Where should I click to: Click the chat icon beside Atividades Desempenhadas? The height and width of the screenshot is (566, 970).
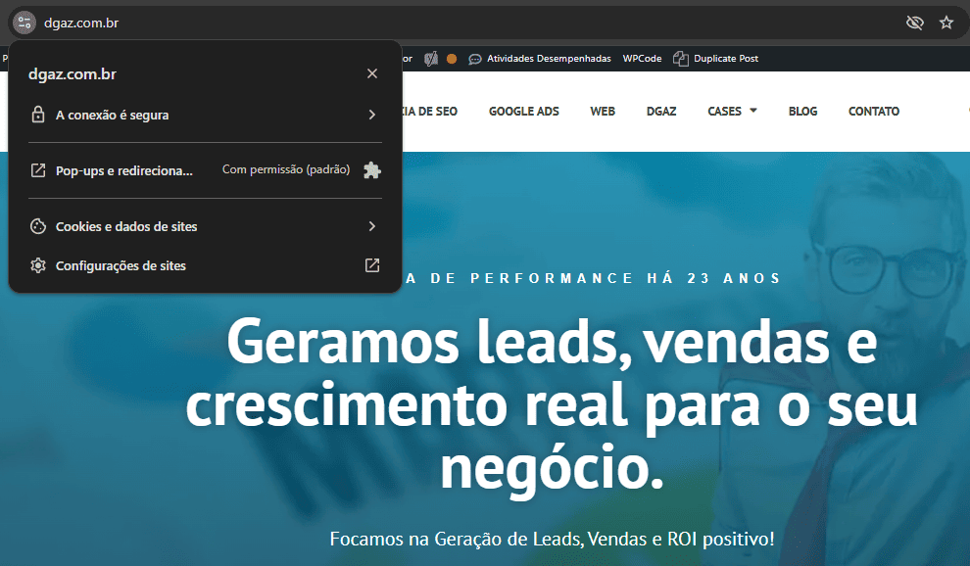474,58
